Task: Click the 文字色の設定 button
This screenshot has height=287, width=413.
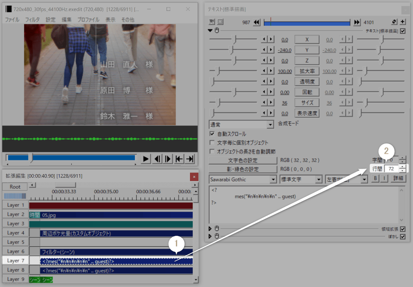Action: pyautogui.click(x=242, y=160)
